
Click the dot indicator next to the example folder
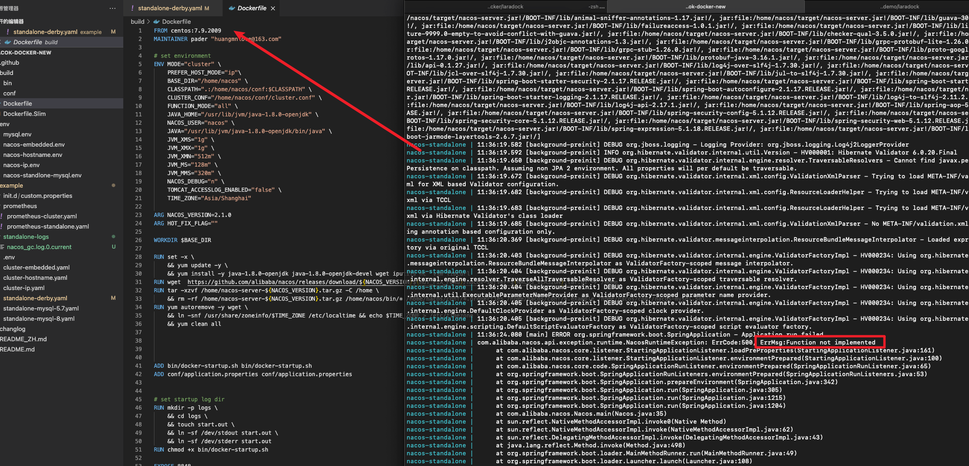point(114,185)
